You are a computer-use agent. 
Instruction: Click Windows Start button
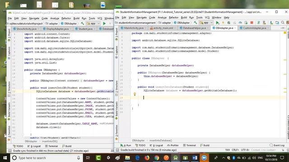click(x=5, y=158)
